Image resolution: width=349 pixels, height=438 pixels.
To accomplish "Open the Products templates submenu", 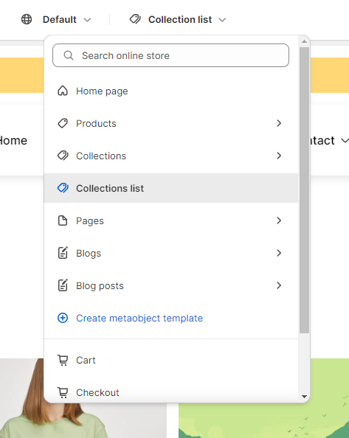I will 170,123.
